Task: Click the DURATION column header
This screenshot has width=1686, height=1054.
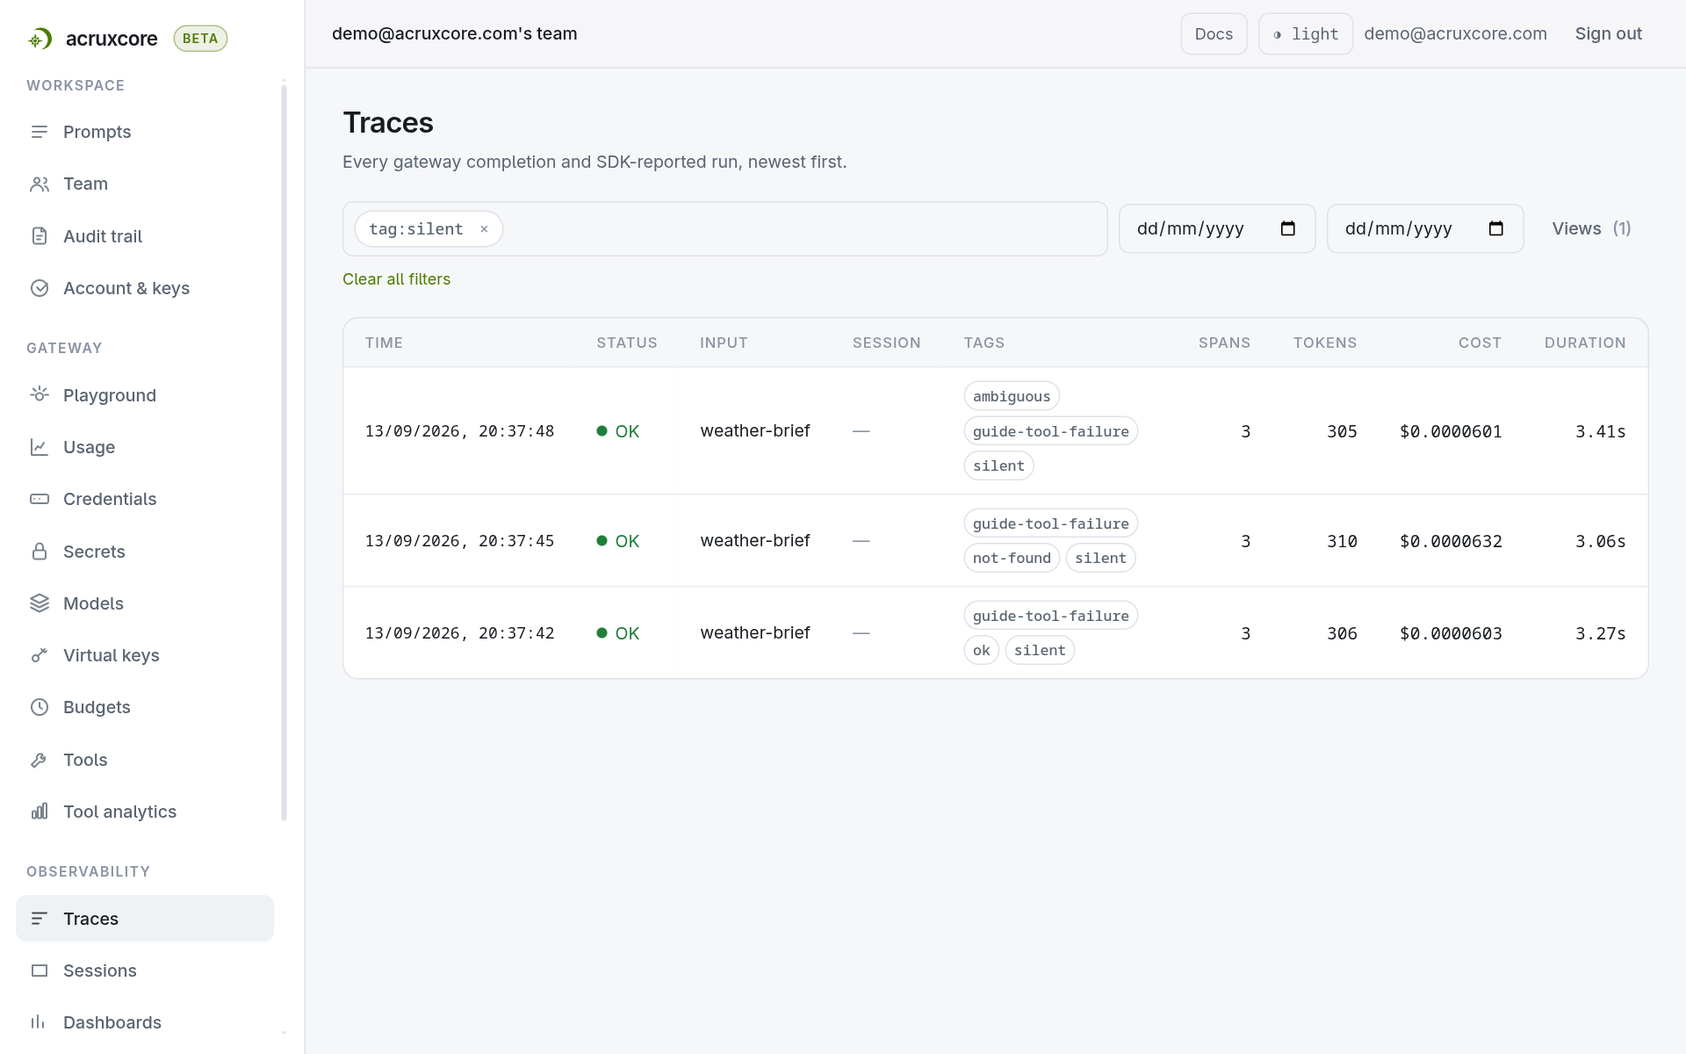Action: click(x=1585, y=343)
